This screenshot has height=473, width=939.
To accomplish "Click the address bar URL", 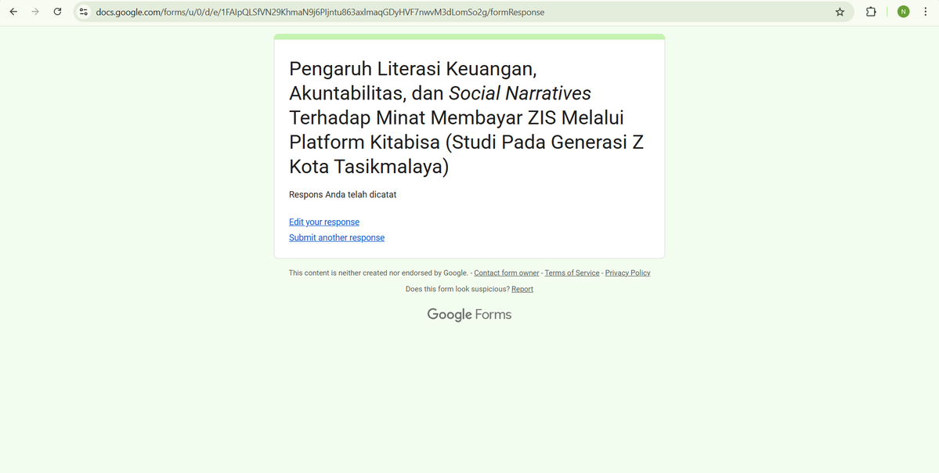I will click(320, 12).
